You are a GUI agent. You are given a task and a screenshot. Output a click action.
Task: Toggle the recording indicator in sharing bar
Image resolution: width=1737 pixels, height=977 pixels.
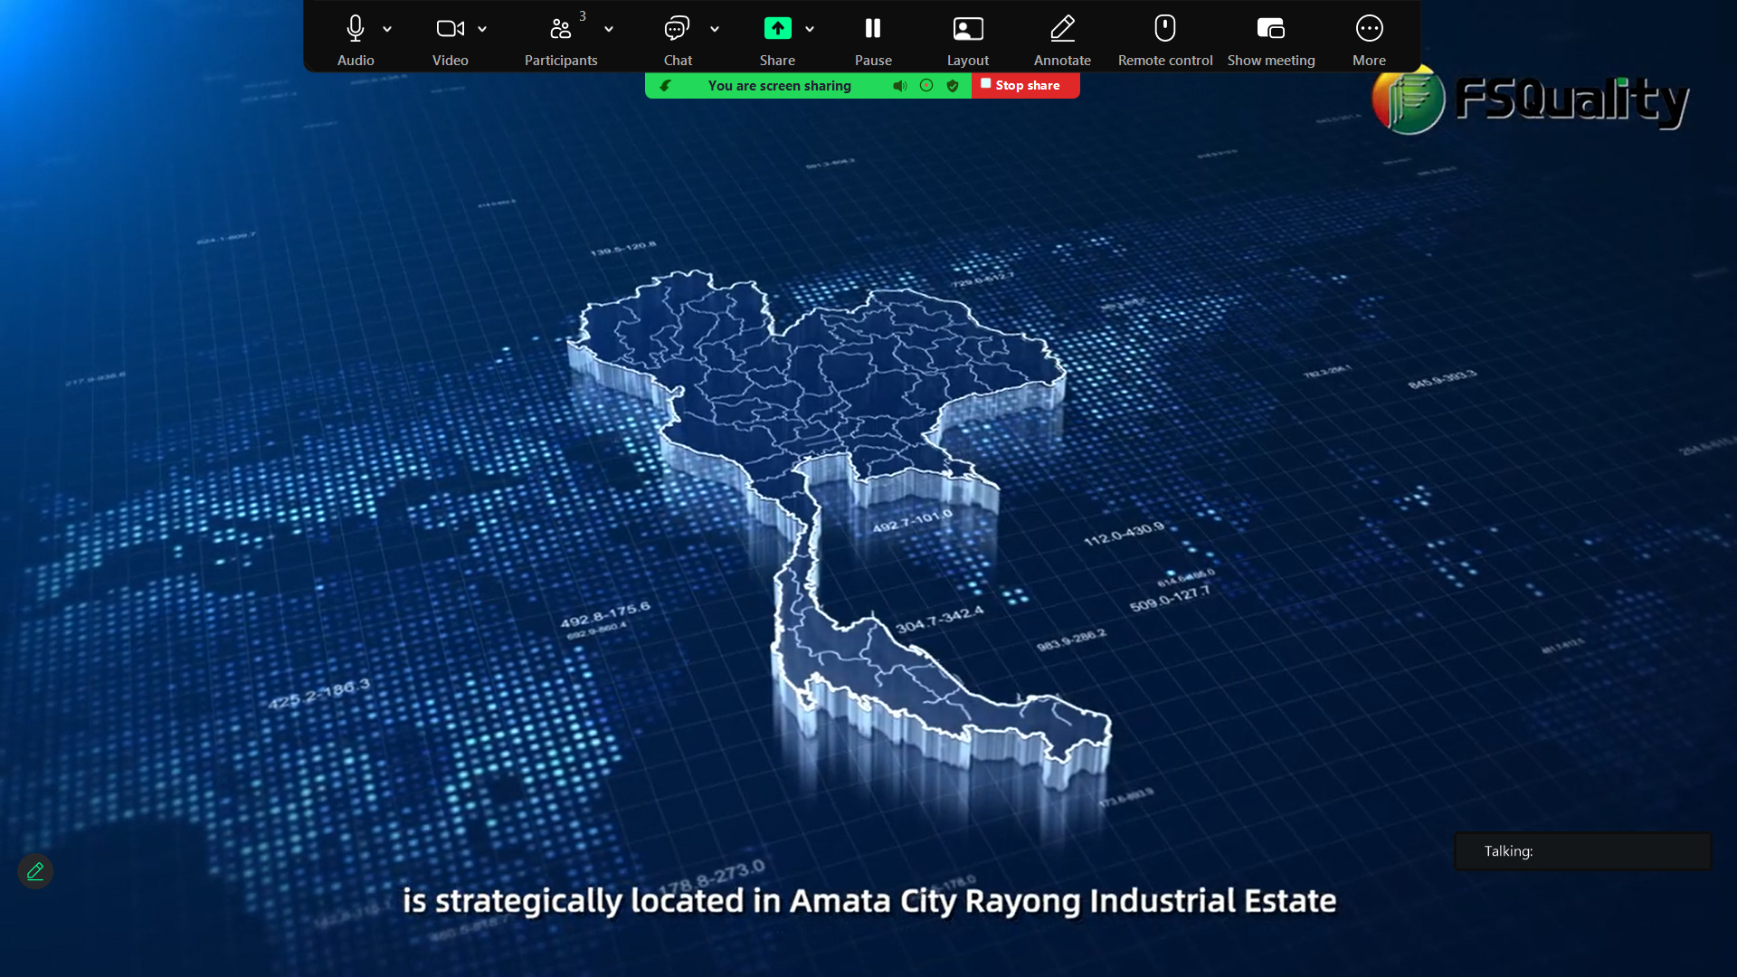pyautogui.click(x=926, y=86)
